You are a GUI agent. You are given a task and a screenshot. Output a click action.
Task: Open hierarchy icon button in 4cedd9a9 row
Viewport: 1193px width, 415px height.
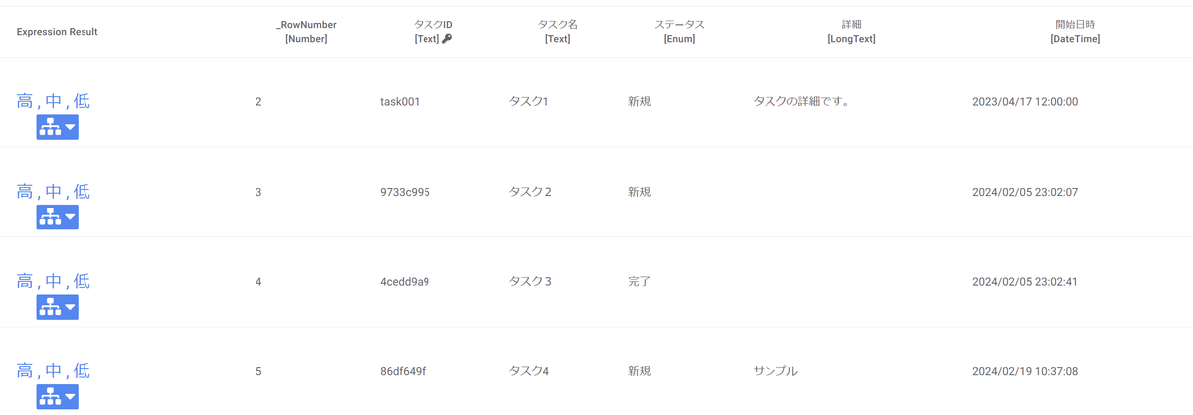[57, 307]
